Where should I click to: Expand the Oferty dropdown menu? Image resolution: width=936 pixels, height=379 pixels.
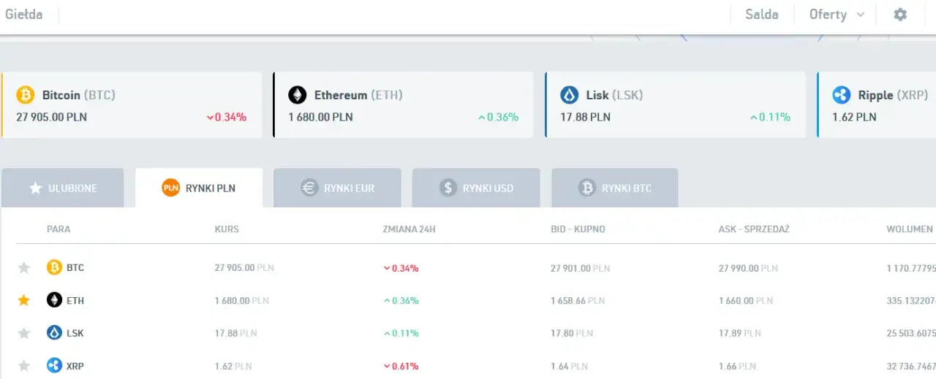click(x=837, y=15)
